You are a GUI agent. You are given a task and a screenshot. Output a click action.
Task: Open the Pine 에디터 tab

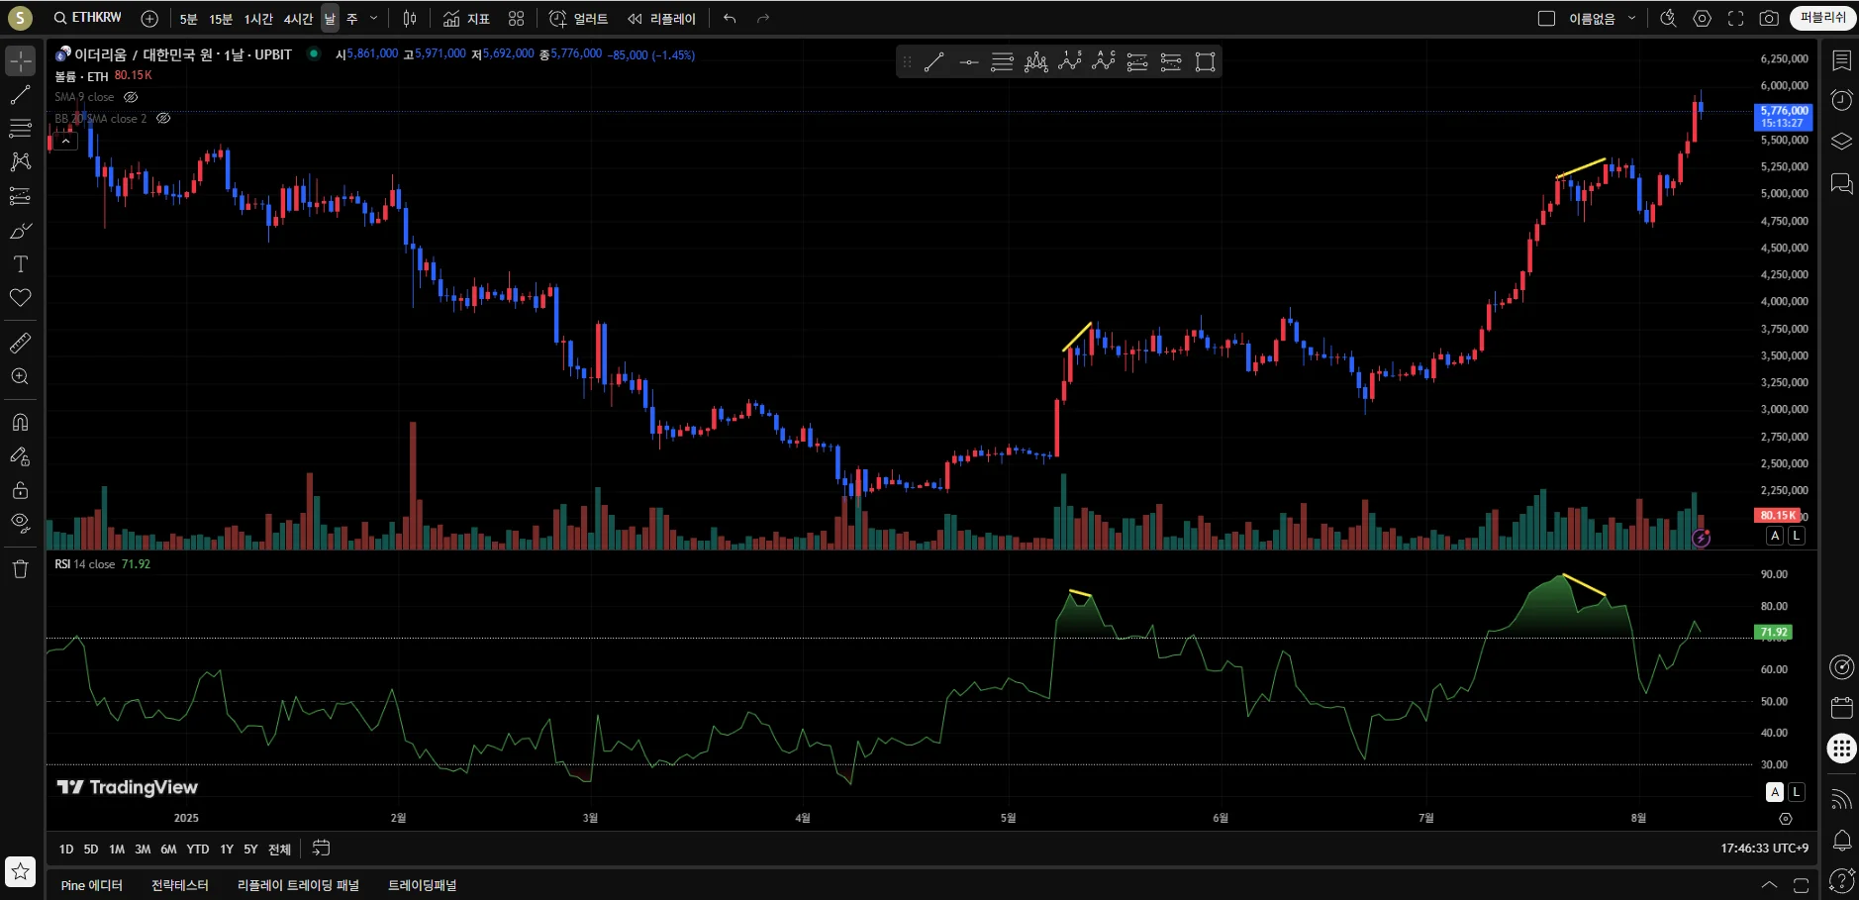pyautogui.click(x=92, y=885)
